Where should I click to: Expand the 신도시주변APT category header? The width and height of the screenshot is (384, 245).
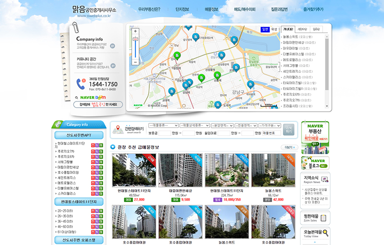coord(79,135)
